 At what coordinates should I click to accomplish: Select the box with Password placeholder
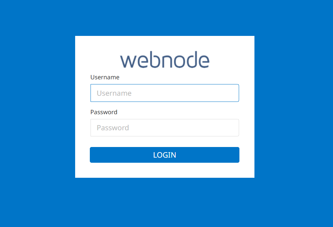tap(165, 128)
